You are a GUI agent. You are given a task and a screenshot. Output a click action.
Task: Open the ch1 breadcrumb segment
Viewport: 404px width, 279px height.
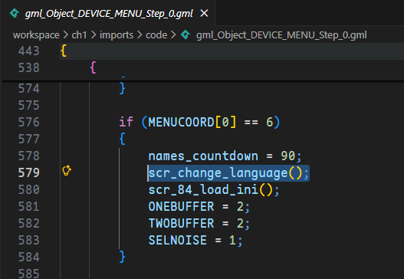pos(80,35)
